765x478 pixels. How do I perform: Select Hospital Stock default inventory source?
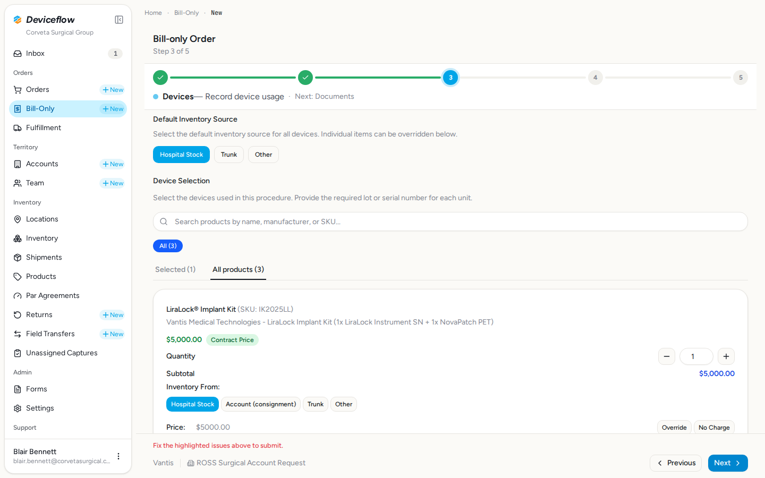(181, 155)
